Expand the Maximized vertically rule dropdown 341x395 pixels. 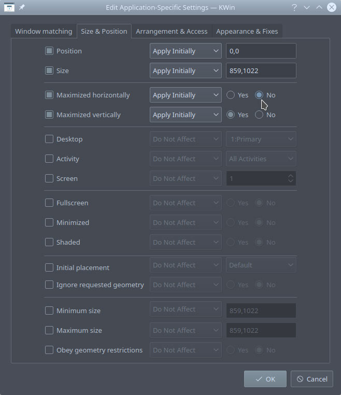click(x=186, y=115)
